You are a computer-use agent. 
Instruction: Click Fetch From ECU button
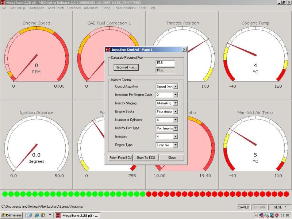(x=120, y=158)
